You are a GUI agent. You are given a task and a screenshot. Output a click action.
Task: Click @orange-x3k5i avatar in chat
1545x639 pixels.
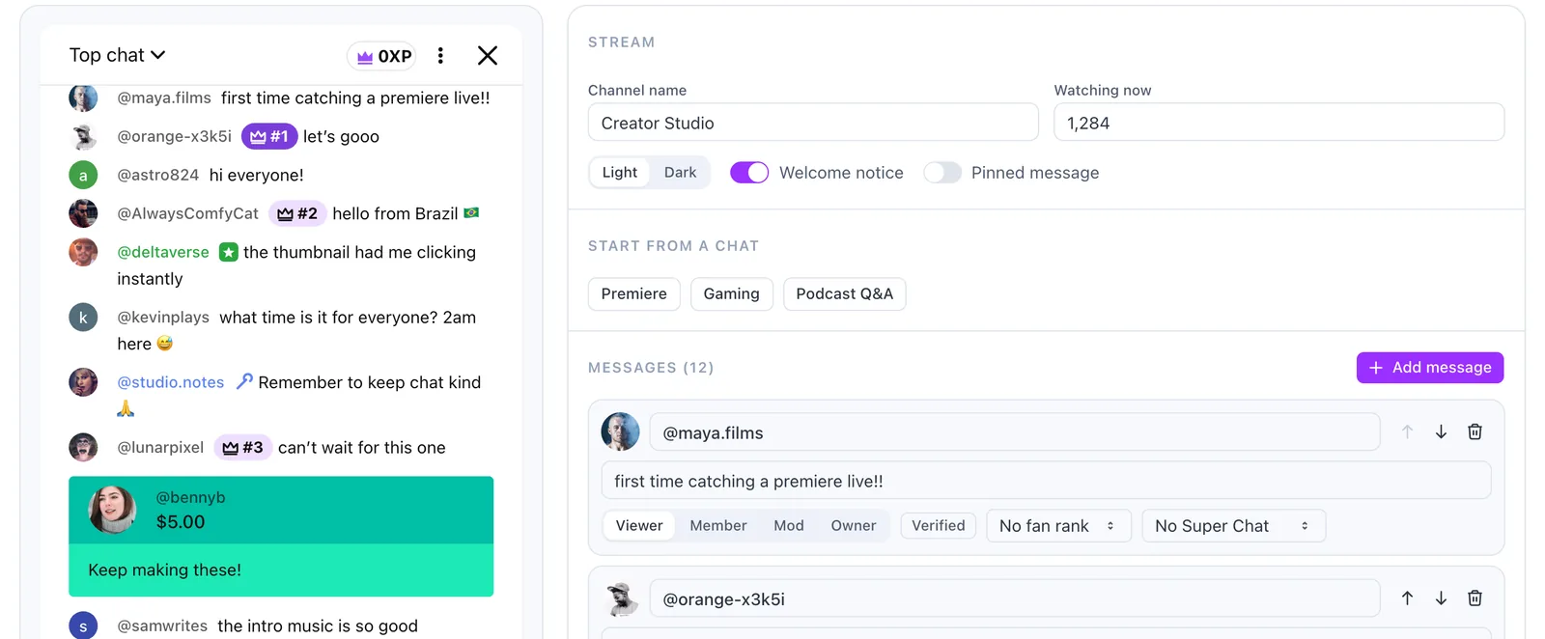83,136
